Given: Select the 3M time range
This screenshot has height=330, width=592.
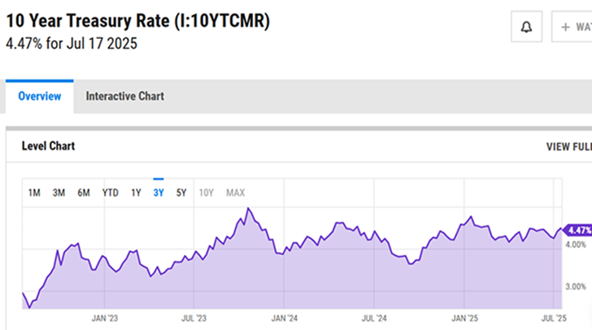Looking at the screenshot, I should [x=58, y=193].
